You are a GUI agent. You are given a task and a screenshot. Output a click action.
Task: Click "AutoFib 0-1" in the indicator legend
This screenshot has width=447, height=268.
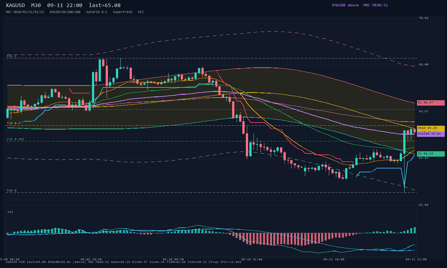(x=97, y=12)
